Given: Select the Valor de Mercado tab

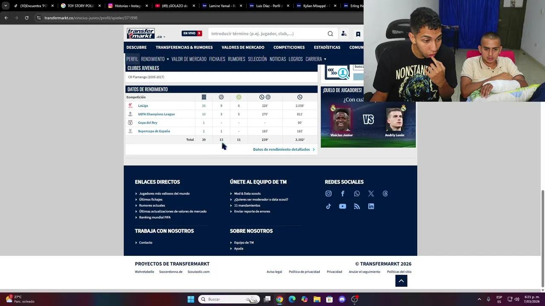Looking at the screenshot, I should tap(189, 59).
